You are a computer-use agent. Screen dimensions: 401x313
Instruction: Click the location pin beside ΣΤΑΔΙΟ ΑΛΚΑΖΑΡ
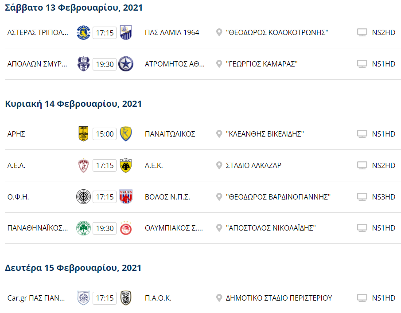218,165
